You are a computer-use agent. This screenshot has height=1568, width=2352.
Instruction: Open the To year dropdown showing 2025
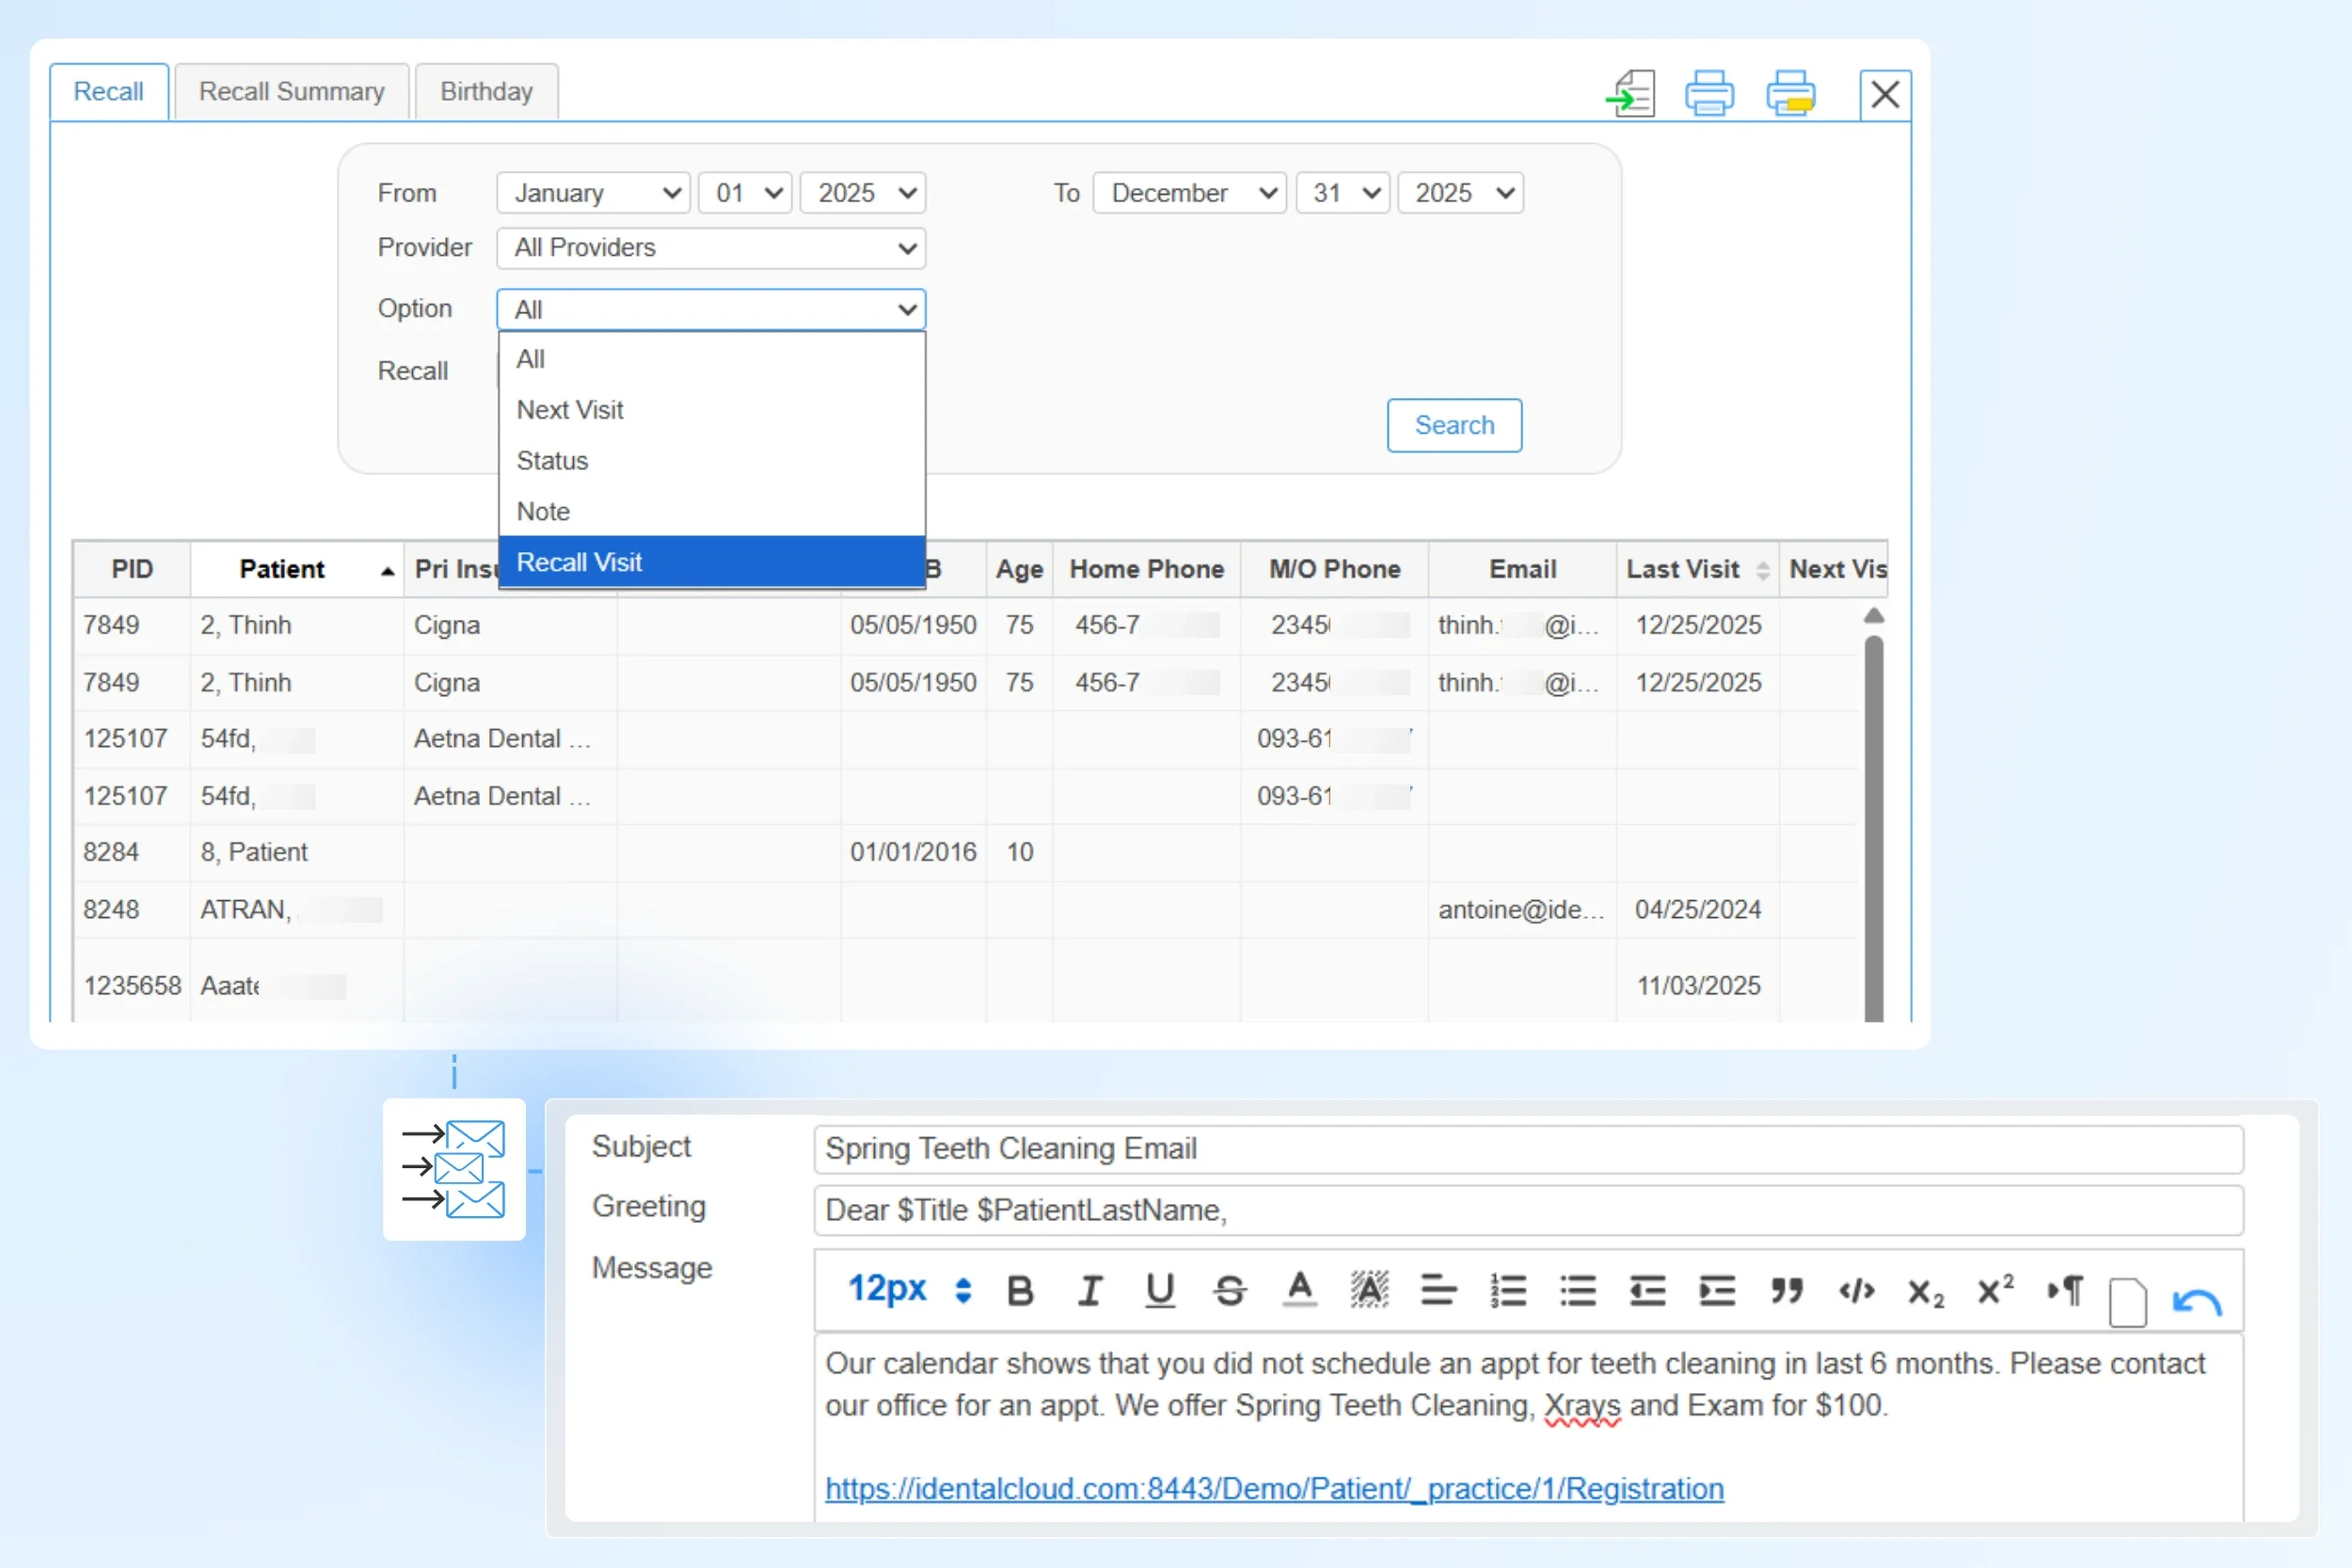click(1460, 193)
